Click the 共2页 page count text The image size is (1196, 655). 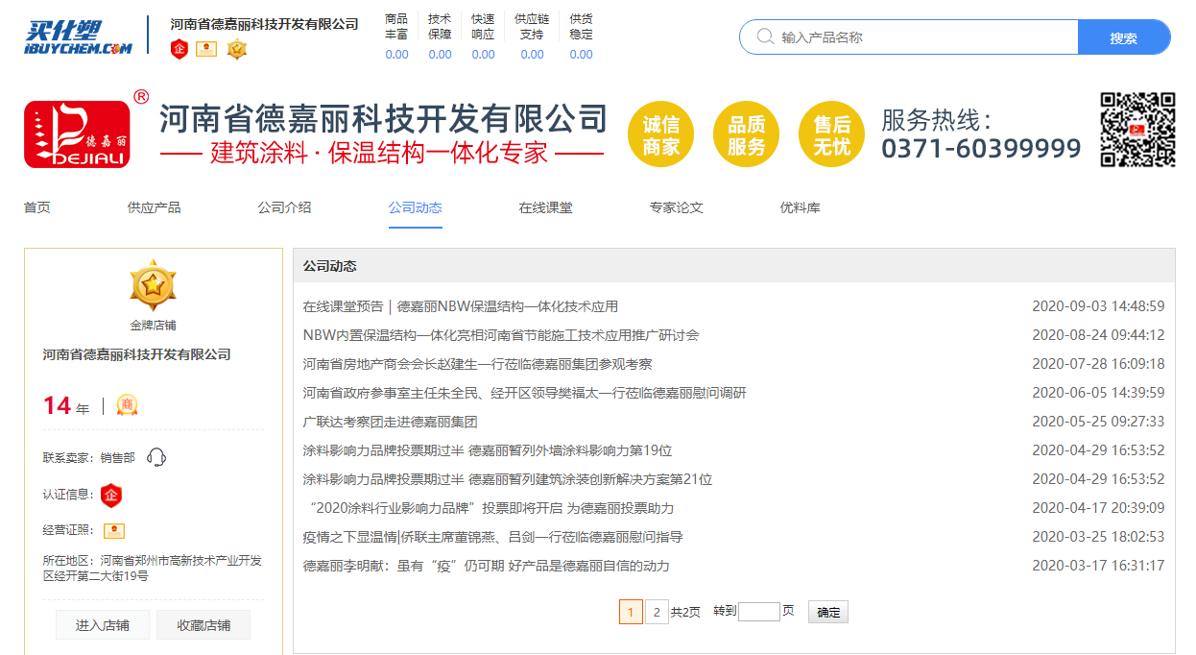[685, 612]
